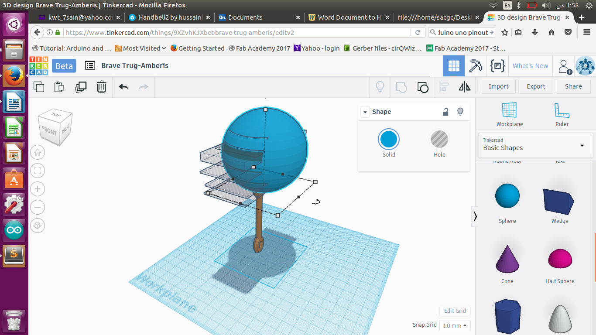Image resolution: width=596 pixels, height=335 pixels.
Task: Open the Arduino IDE from the dock
Action: (x=14, y=230)
